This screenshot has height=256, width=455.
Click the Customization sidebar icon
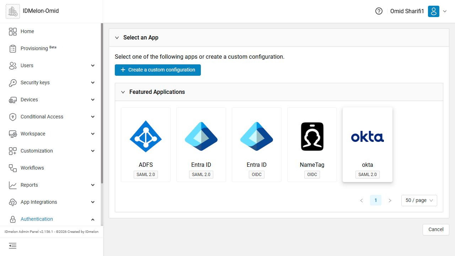13,151
